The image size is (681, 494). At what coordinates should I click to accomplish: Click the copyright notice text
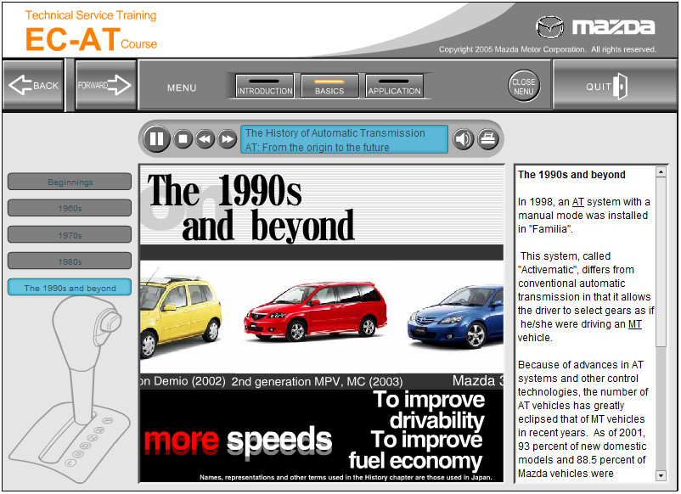(547, 49)
